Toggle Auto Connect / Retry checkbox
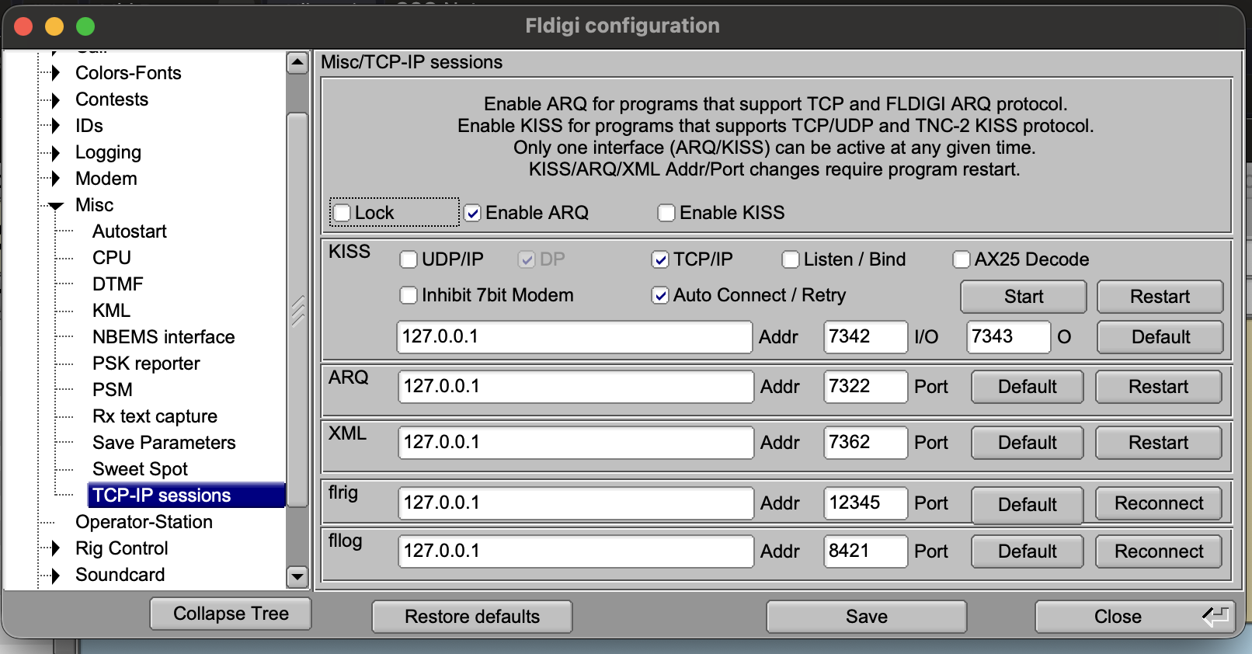 660,295
